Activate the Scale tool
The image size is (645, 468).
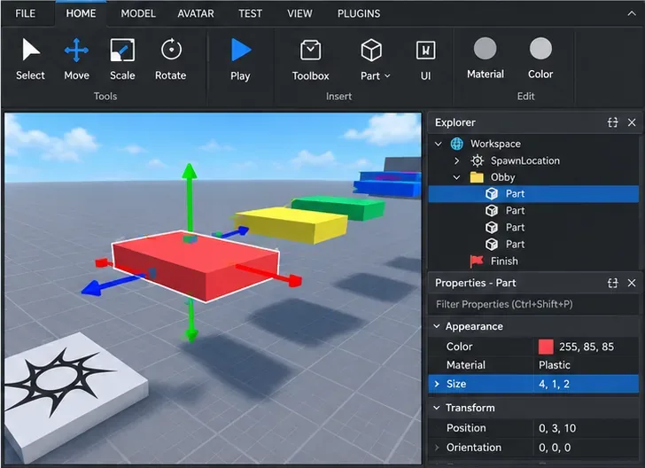tap(122, 59)
